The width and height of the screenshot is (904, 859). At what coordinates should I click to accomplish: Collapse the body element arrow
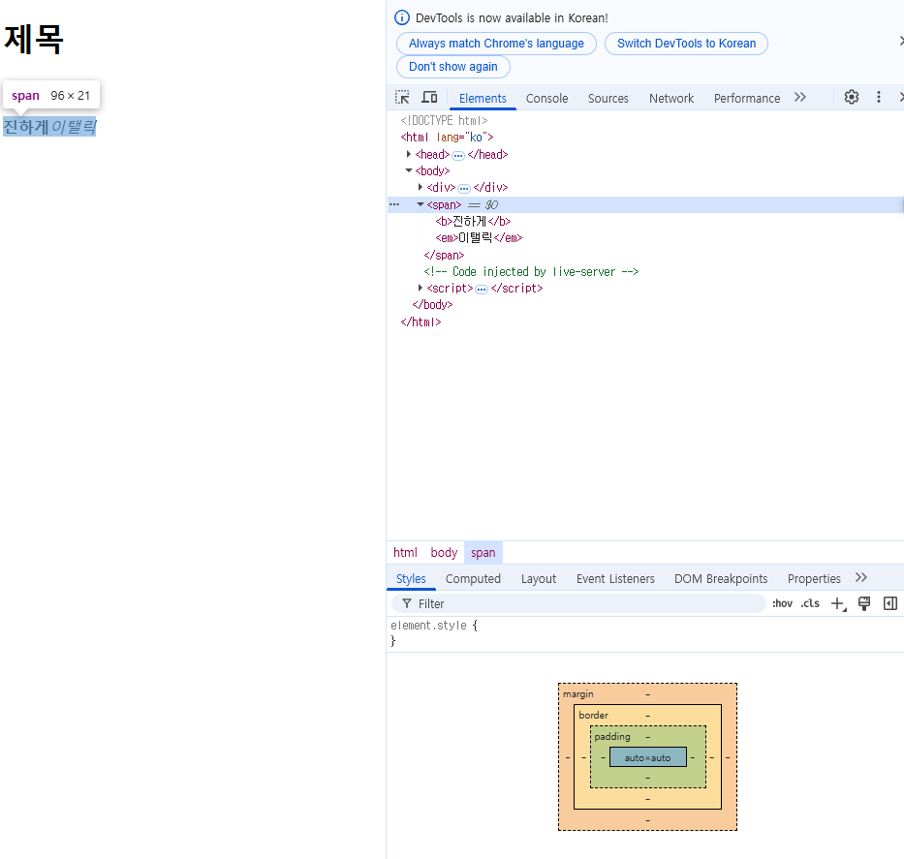(x=409, y=170)
